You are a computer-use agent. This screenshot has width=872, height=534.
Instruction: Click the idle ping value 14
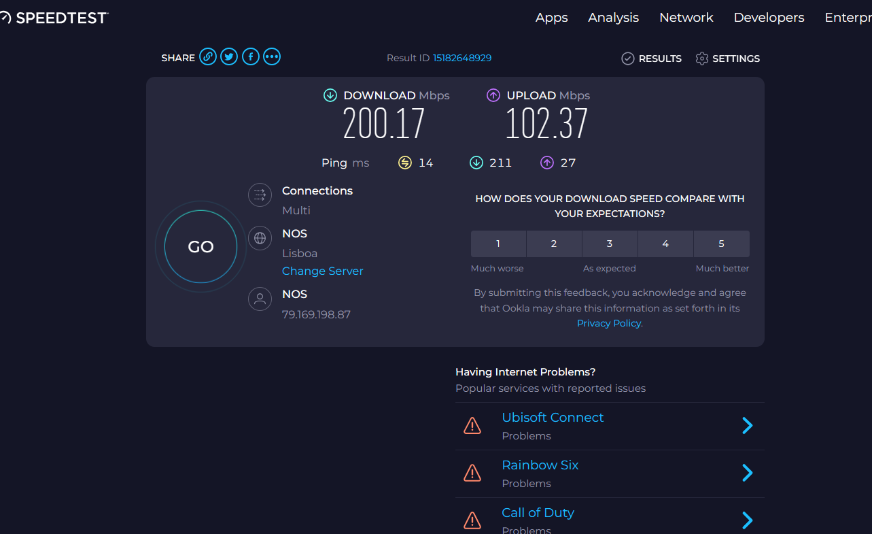426,163
